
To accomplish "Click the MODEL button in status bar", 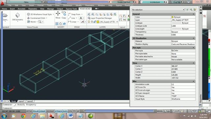I will click(160, 111).
